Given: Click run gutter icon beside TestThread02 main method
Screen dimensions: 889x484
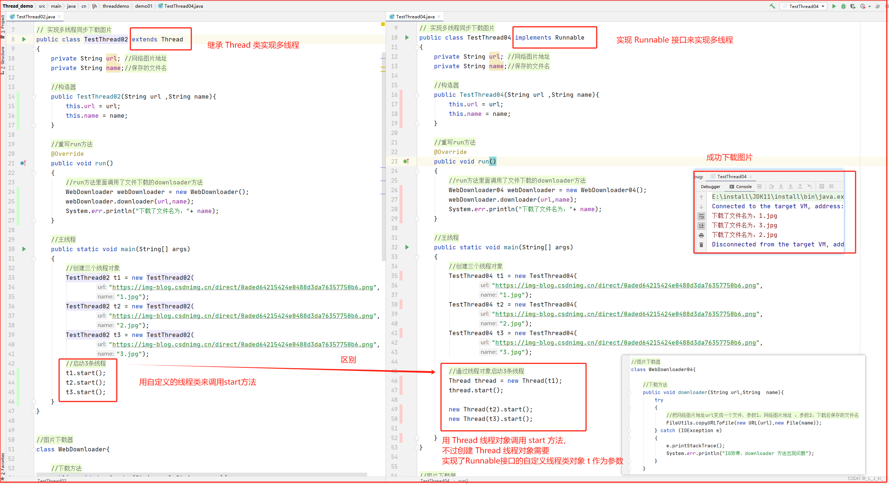Looking at the screenshot, I should (24, 249).
